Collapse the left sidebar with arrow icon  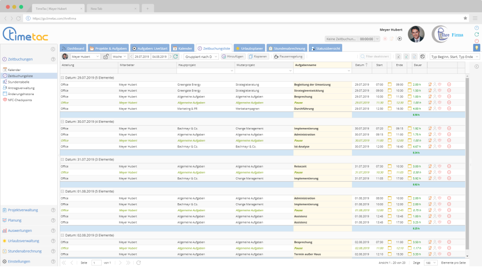click(x=53, y=49)
